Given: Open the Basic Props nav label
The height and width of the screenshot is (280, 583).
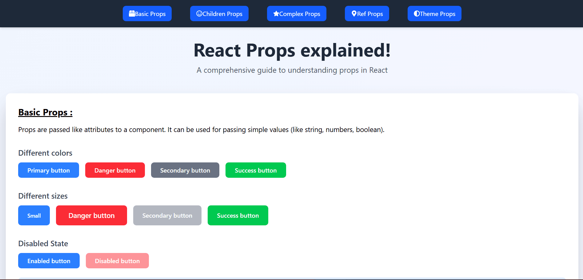Looking at the screenshot, I should [x=150, y=14].
